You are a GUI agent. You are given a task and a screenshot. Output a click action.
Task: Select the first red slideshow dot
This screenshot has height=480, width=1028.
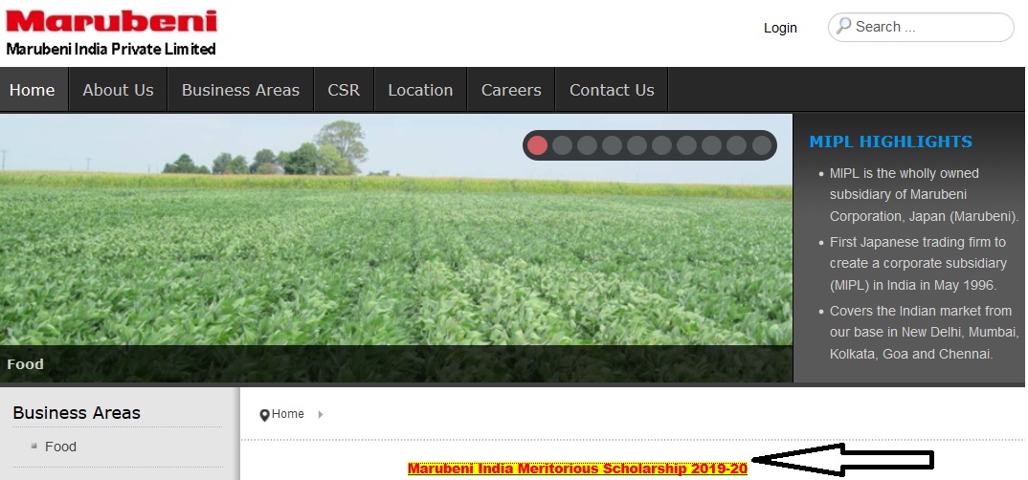click(x=538, y=145)
